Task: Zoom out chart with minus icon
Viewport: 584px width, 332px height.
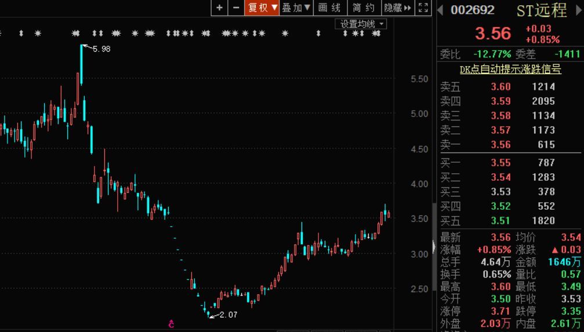Action: click(x=236, y=8)
